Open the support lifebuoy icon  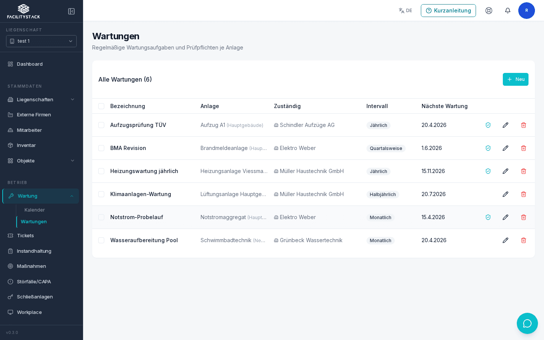tap(489, 11)
